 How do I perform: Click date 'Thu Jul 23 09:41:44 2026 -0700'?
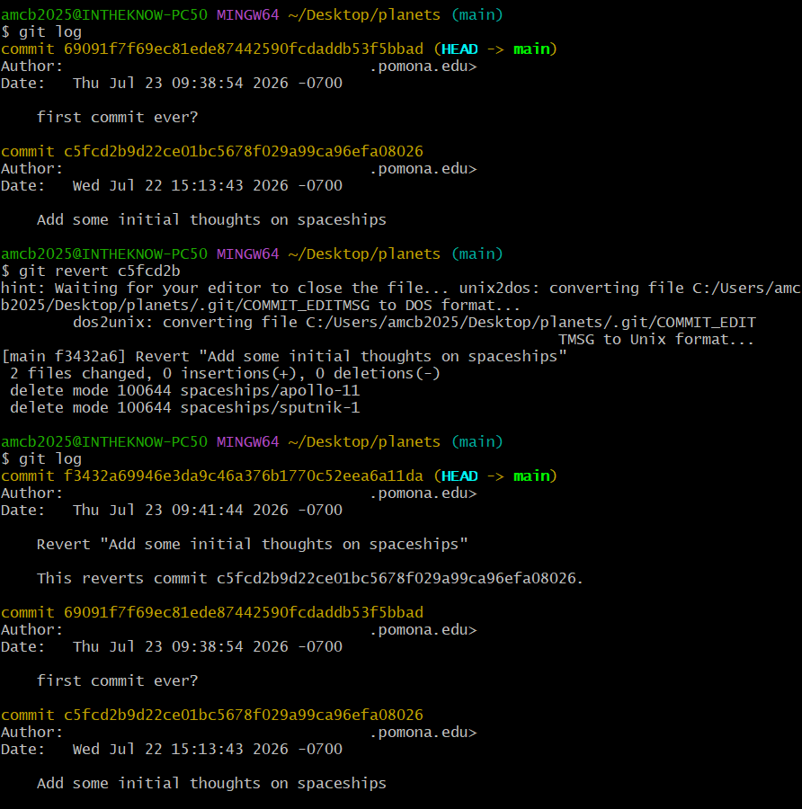tap(208, 510)
